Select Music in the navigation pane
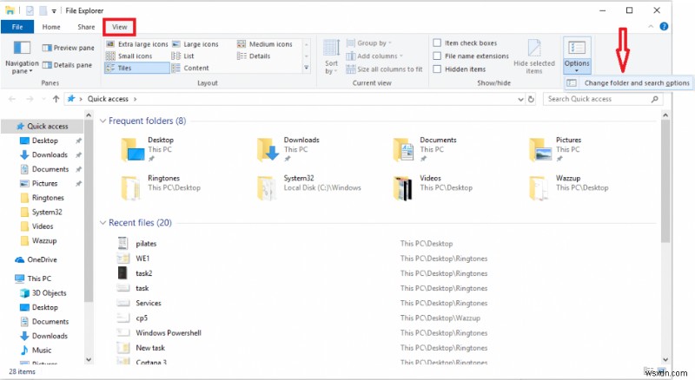Image resolution: width=695 pixels, height=380 pixels. pyautogui.click(x=36, y=351)
